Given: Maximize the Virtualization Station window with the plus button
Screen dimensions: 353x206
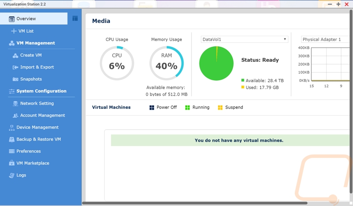Looking at the screenshot, I should tap(338, 4).
